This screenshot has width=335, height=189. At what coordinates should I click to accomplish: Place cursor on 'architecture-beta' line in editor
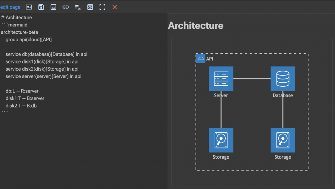pos(20,32)
